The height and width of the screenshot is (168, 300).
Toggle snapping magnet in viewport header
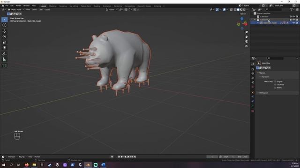pyautogui.click(x=126, y=10)
